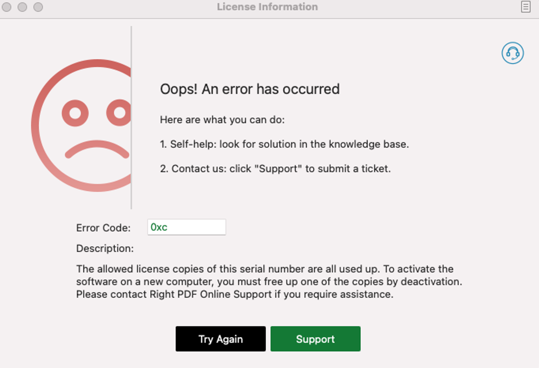Click the license copies description paragraph
Screen dimensions: 539x368
coord(269,282)
